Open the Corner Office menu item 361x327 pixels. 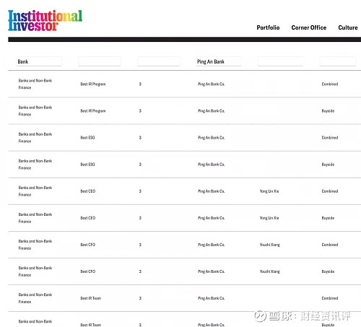pos(309,27)
